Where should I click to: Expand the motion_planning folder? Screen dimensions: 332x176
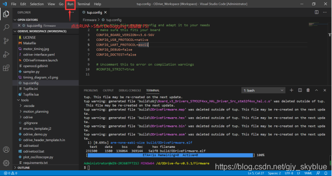(36, 111)
